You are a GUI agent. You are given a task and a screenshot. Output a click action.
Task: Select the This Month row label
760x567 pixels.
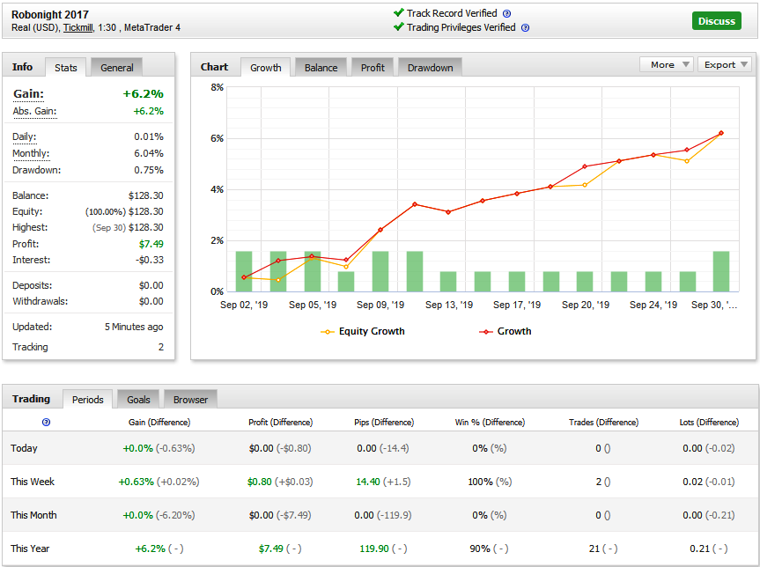pos(33,515)
